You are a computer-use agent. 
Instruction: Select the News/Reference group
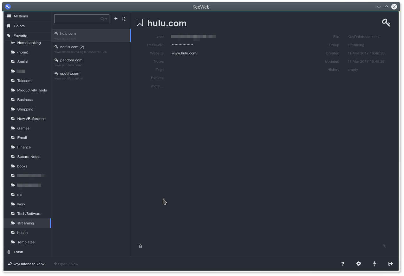(27, 119)
